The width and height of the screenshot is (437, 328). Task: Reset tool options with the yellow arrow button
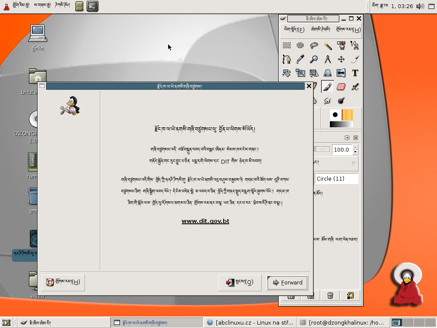point(350,296)
